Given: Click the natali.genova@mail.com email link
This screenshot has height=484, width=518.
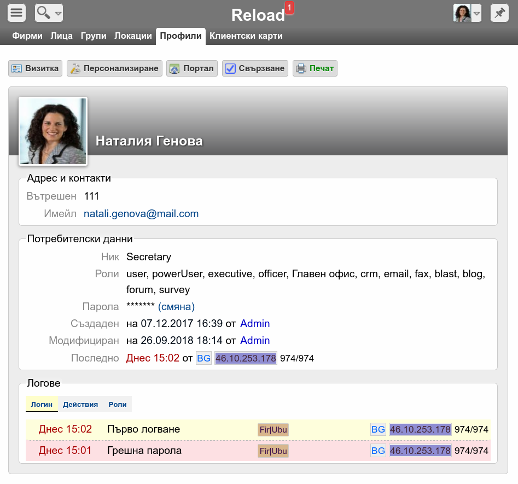Looking at the screenshot, I should pos(141,214).
